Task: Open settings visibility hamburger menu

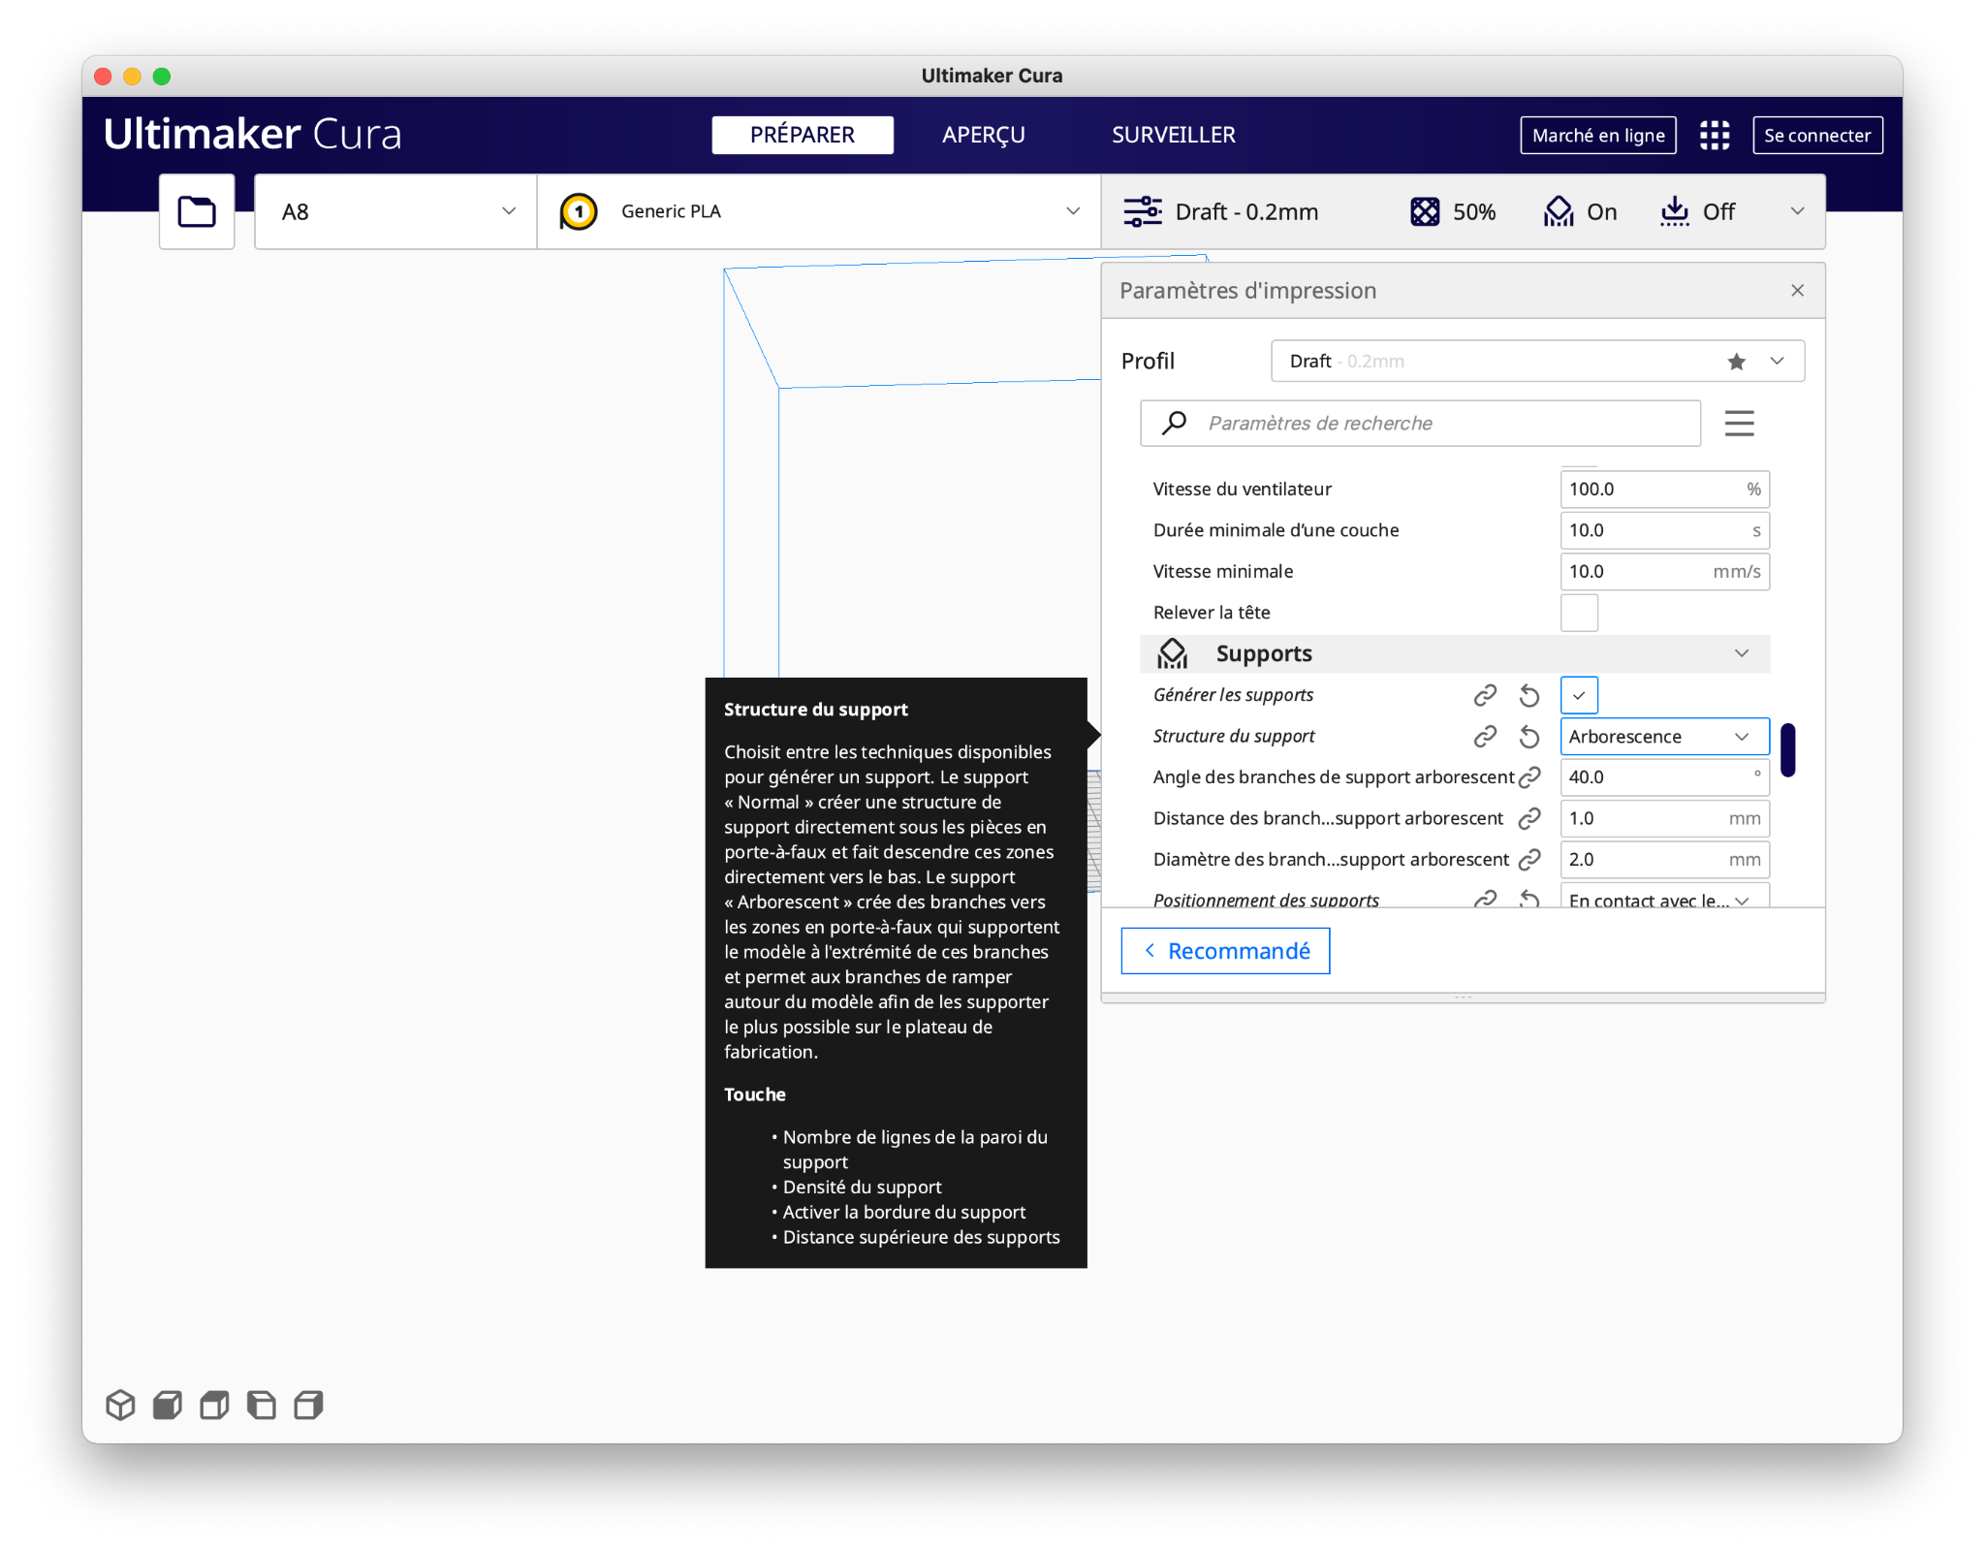Action: point(1739,424)
